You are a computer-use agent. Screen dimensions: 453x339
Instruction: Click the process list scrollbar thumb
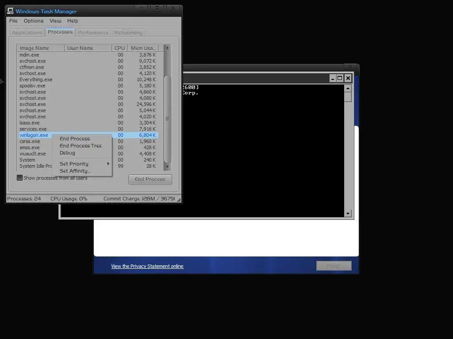pyautogui.click(x=167, y=119)
